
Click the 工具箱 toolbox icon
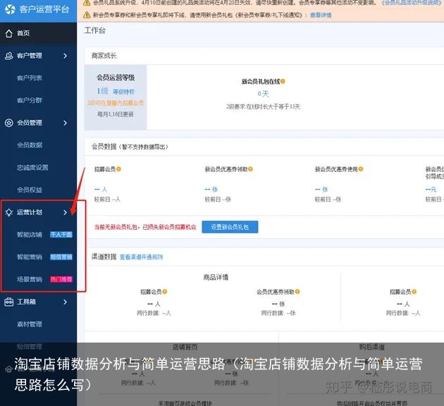8,302
